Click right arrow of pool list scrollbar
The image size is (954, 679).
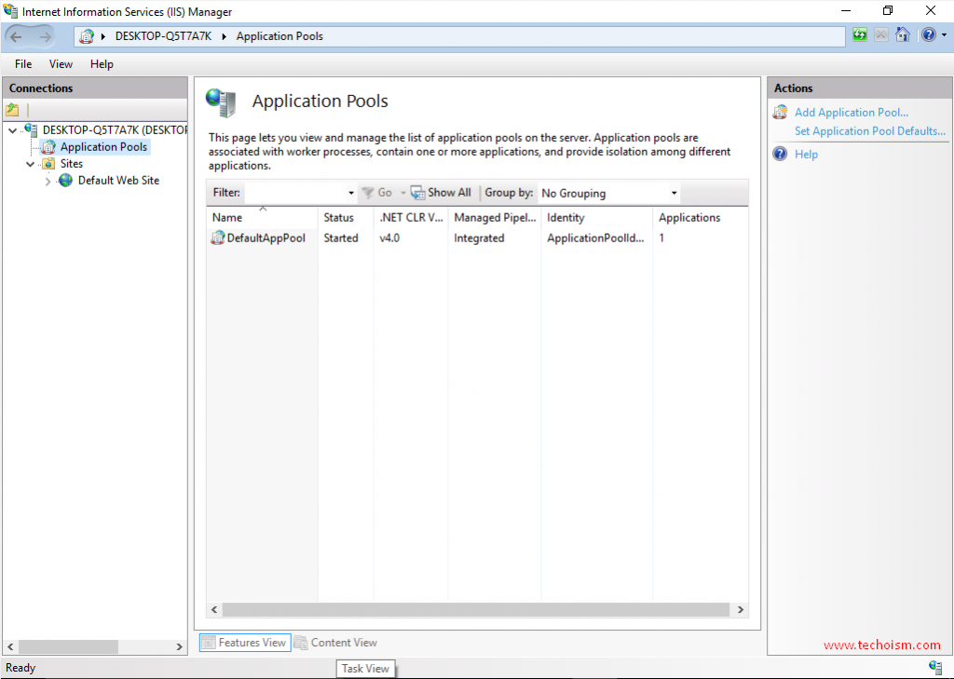click(x=740, y=609)
